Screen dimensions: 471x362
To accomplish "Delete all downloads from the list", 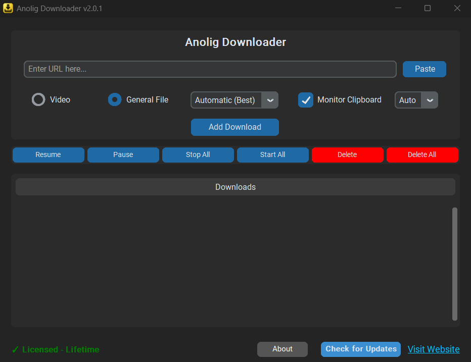I will coord(422,154).
